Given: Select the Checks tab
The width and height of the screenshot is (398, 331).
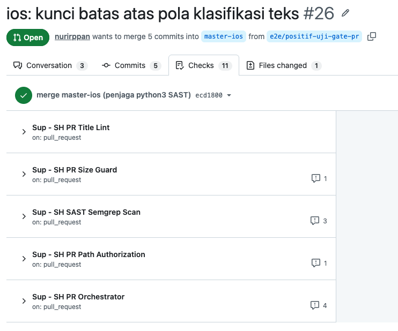Looking at the screenshot, I should coord(204,65).
